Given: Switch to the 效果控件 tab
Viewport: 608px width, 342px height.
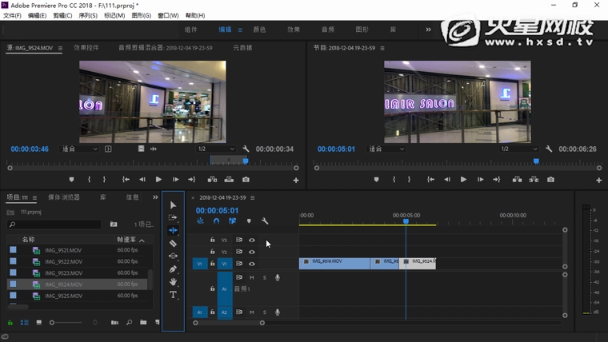Looking at the screenshot, I should [x=86, y=48].
